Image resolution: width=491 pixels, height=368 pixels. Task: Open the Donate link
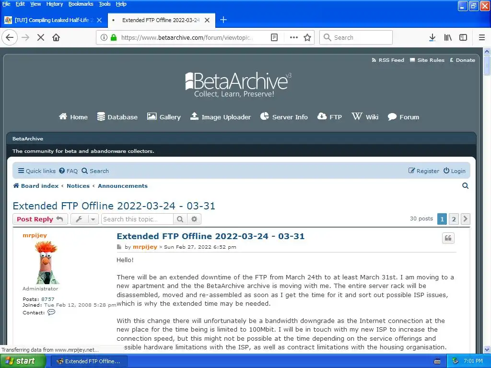click(463, 60)
